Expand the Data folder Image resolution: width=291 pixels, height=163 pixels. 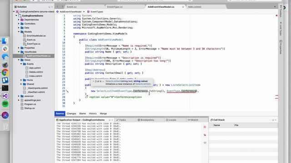tap(19, 28)
